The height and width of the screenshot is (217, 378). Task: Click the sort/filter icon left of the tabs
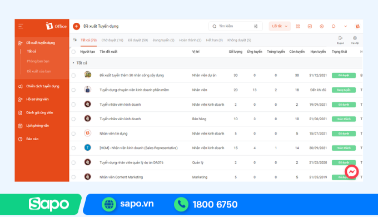click(75, 40)
